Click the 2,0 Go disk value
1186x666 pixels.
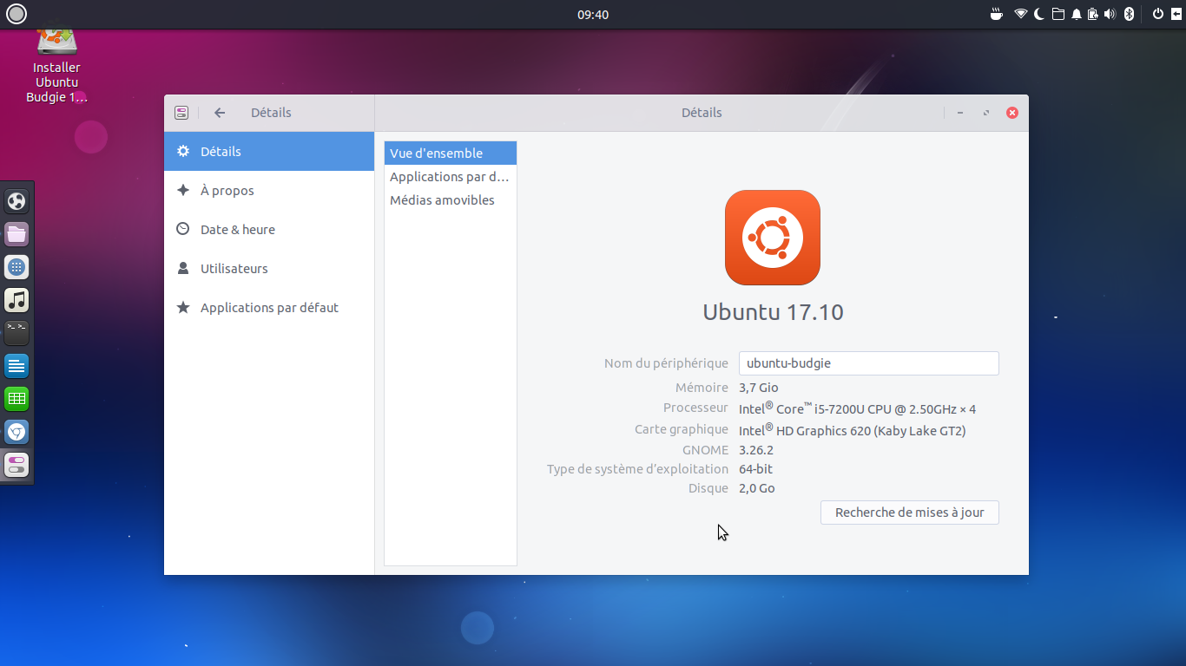[x=757, y=488]
